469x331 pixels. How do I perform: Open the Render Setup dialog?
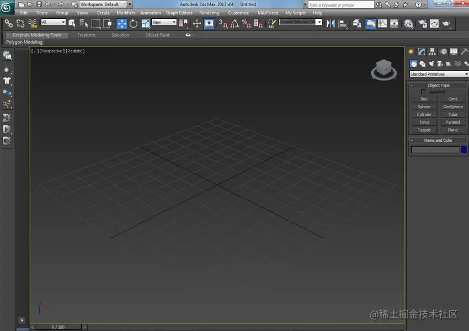(x=423, y=24)
